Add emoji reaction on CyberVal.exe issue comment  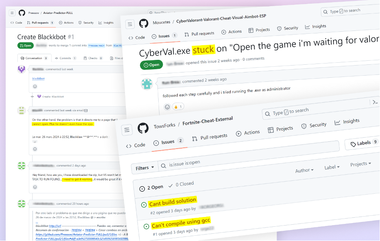[x=167, y=107]
